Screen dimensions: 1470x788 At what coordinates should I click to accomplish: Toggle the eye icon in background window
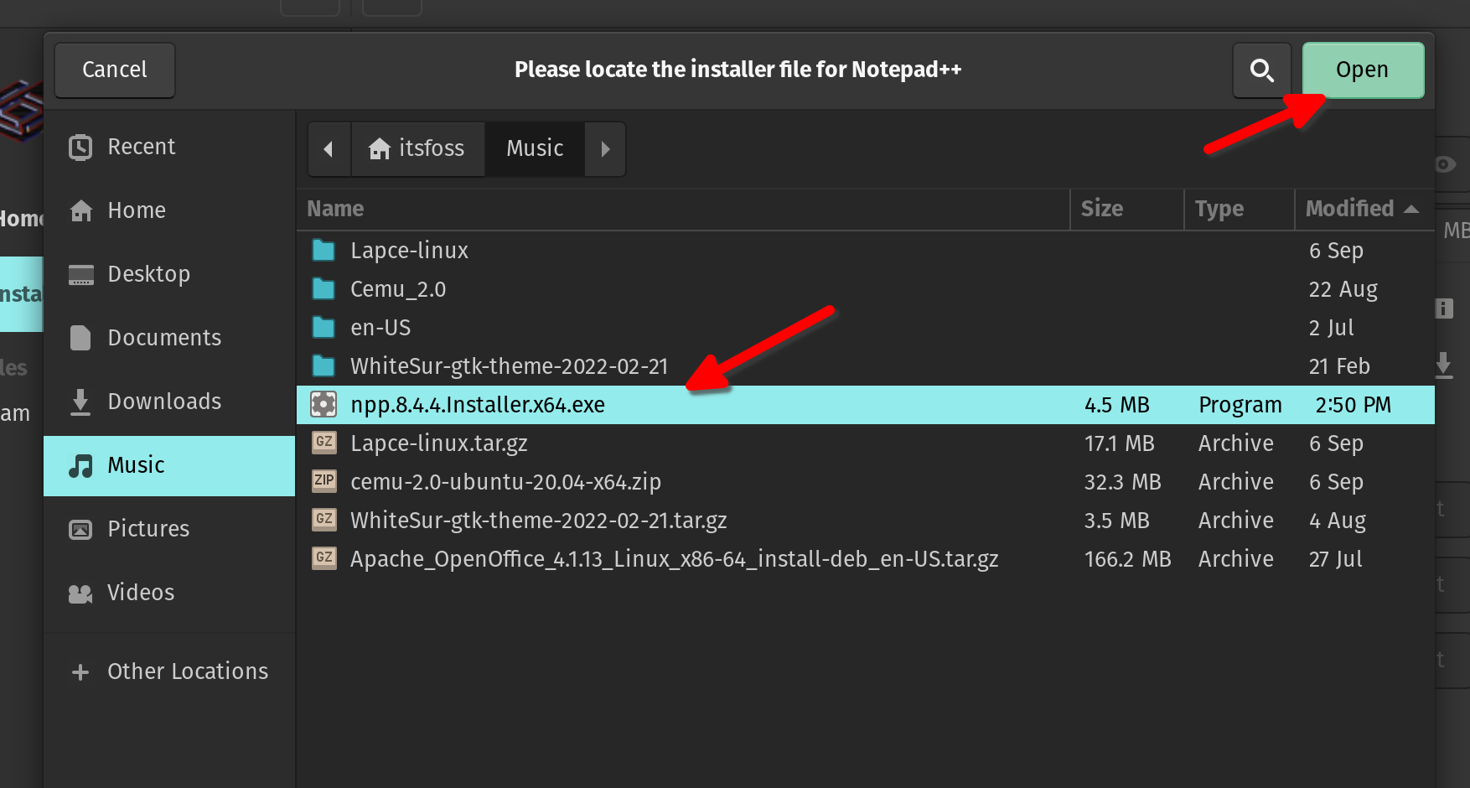tap(1446, 164)
